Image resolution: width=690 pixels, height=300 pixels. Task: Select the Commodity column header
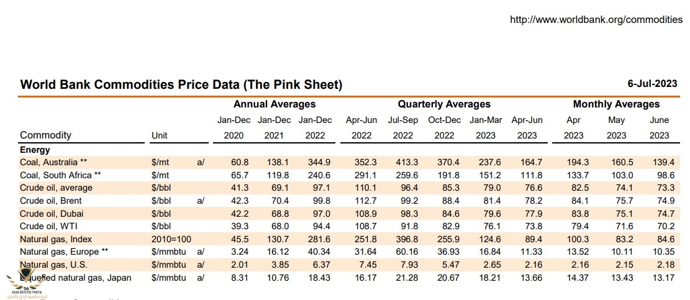(46, 135)
